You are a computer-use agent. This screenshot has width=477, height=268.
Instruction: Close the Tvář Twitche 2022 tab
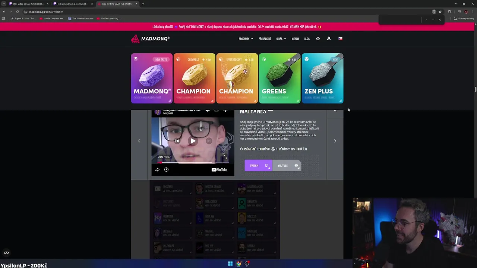pyautogui.click(x=136, y=4)
